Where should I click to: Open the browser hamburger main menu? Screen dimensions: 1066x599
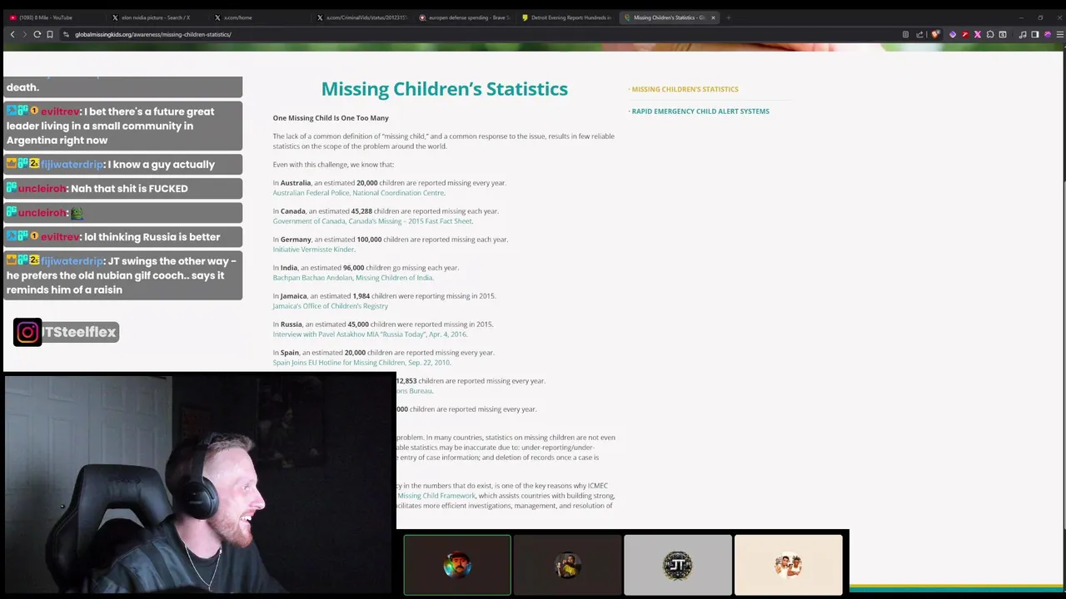pyautogui.click(x=1060, y=34)
